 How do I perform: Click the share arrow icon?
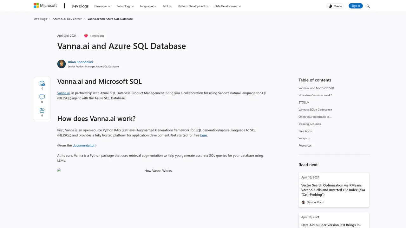click(42, 111)
